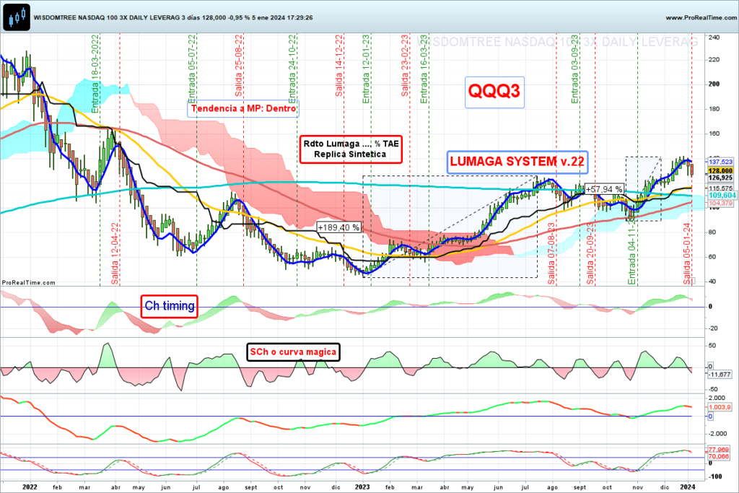Click the 'Entrada 04-11-23' marker label
Screen dimensions: 739x493
point(632,250)
